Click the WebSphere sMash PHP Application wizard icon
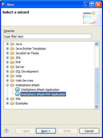 (x=17, y=94)
